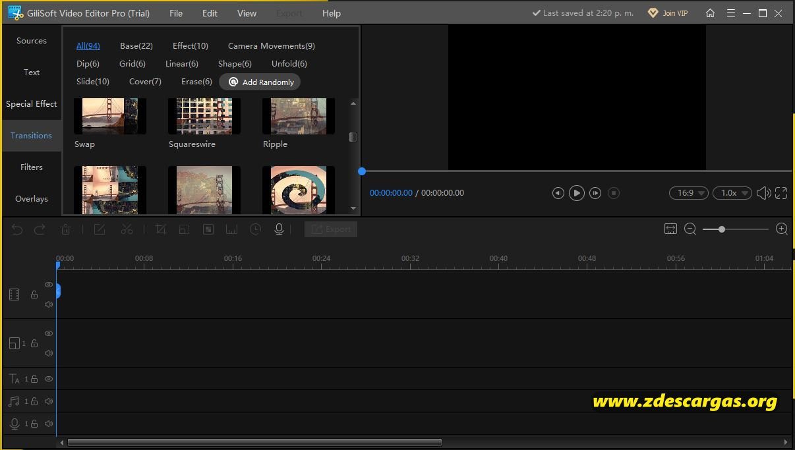Switch to the Text panel
Image resolution: width=795 pixels, height=450 pixels.
(32, 72)
